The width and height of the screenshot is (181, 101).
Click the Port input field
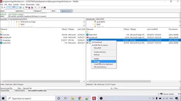58,11
